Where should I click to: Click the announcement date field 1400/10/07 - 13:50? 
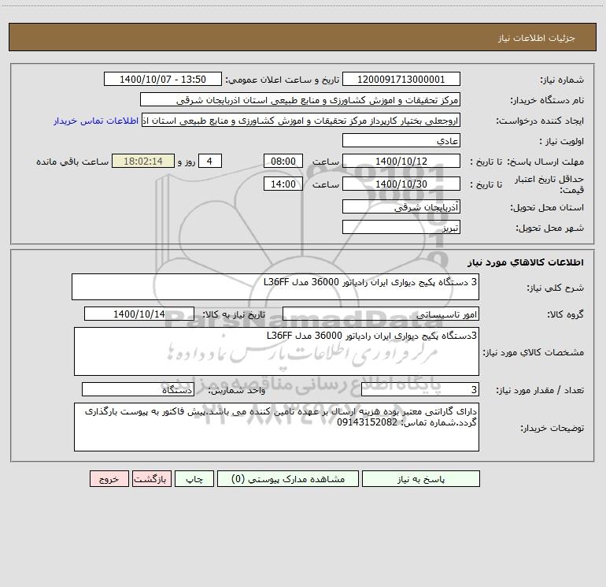(x=163, y=80)
